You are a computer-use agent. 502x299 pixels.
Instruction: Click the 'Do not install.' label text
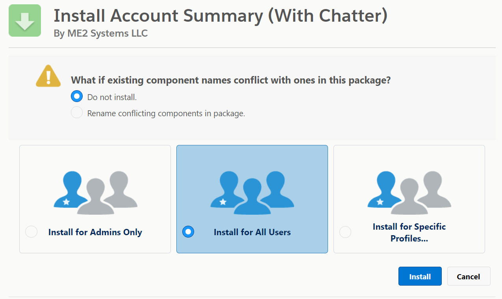112,97
